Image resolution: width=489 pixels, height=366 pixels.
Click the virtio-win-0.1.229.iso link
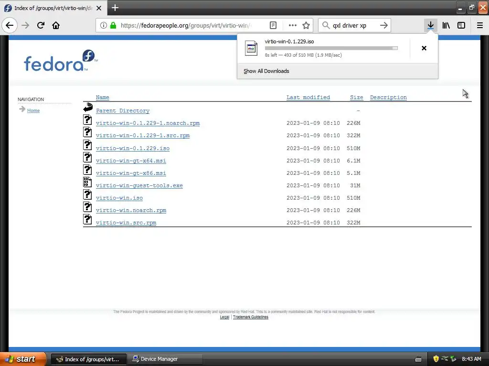[x=133, y=148]
